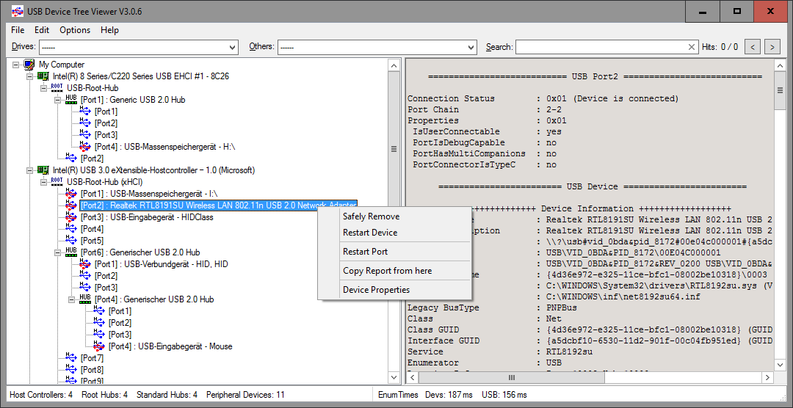Click 'Port Chain : 2-2' line in report
Screen dimensions: 793x408
(x=485, y=110)
